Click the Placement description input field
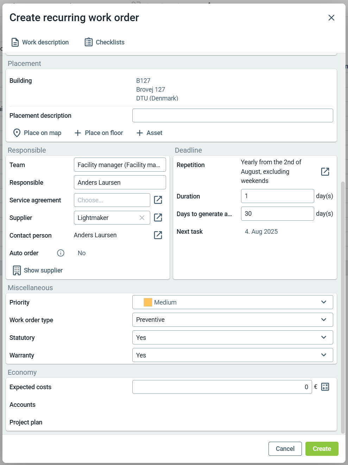This screenshot has width=348, height=465. 232,116
